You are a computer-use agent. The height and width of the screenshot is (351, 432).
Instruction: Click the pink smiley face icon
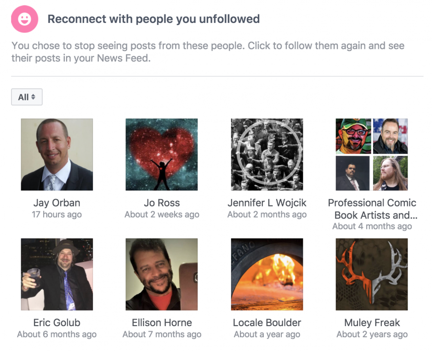[24, 19]
